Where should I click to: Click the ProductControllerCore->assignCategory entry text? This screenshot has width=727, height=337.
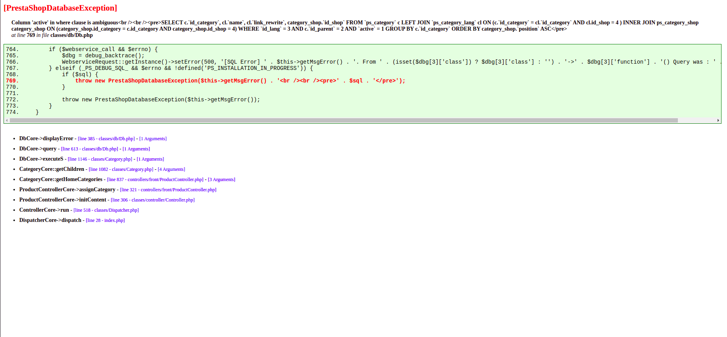click(67, 189)
